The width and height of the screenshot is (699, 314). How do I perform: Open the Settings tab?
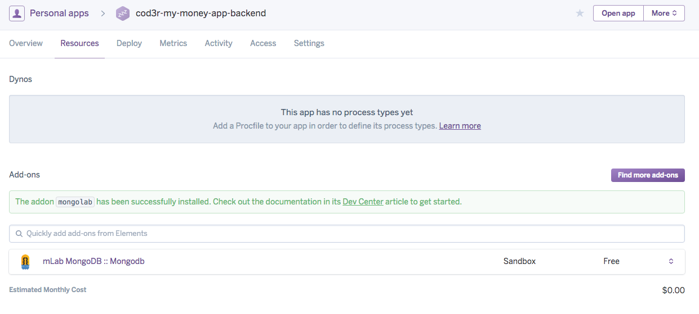pyautogui.click(x=309, y=43)
